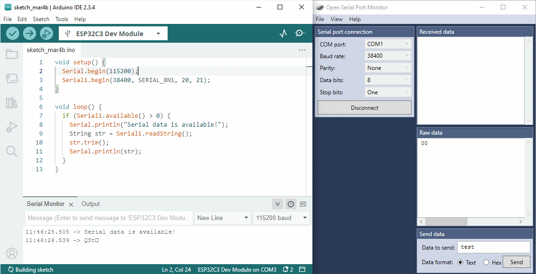Click Raw data scroll left arrow

coord(421,221)
